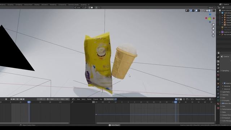This screenshot has width=231, height=130.
Task: Toggle the preview range clock icon
Action: pyautogui.click(x=47, y=99)
